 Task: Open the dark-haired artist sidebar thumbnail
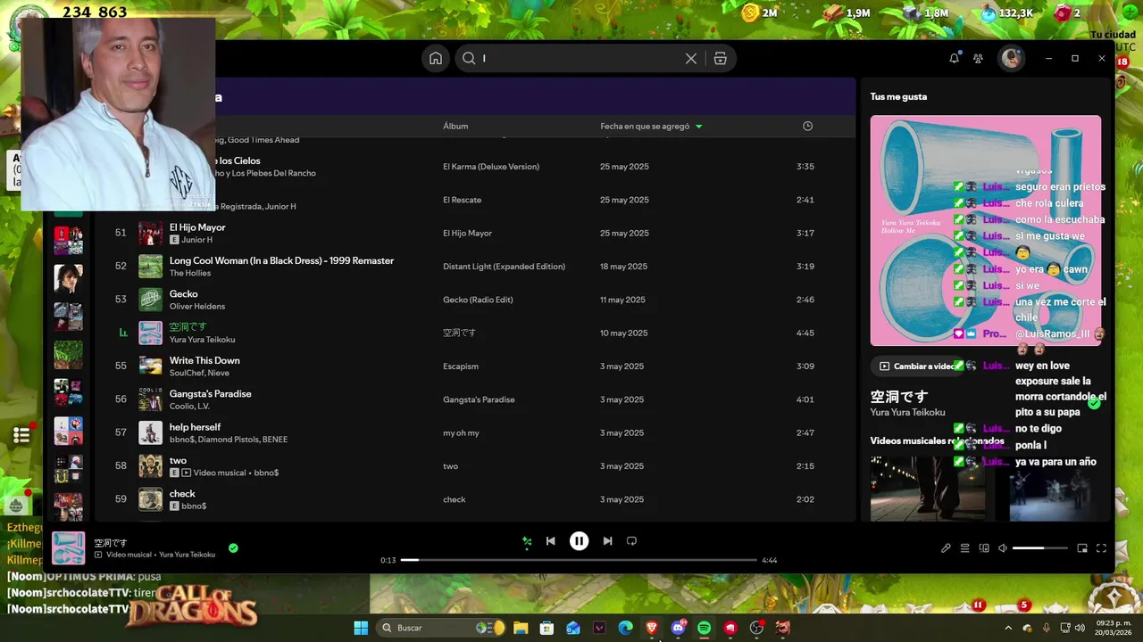click(68, 279)
